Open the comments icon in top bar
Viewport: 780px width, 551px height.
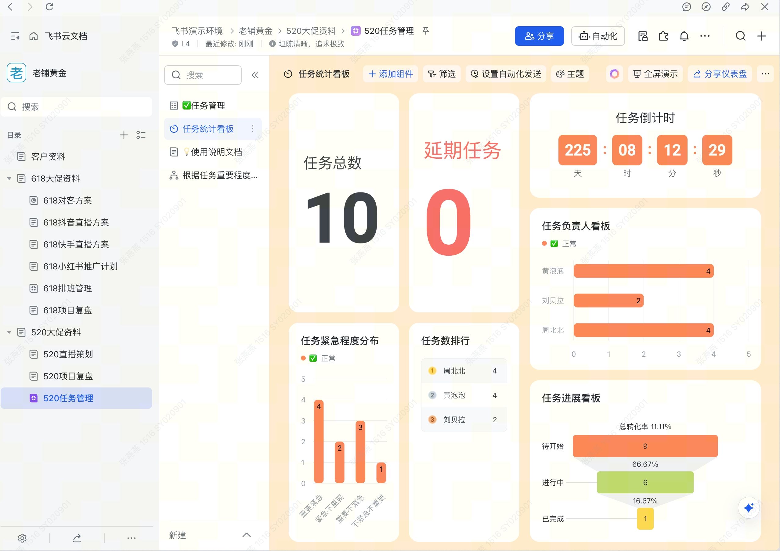[x=687, y=7]
